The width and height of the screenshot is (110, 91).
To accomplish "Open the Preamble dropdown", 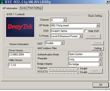I will click(x=100, y=59).
